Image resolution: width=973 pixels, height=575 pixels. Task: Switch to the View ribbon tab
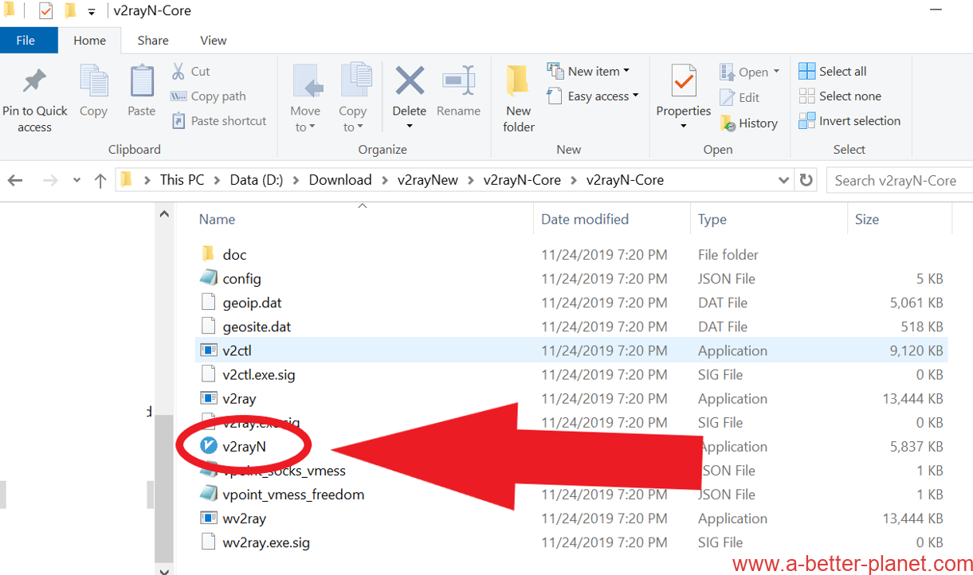213,41
